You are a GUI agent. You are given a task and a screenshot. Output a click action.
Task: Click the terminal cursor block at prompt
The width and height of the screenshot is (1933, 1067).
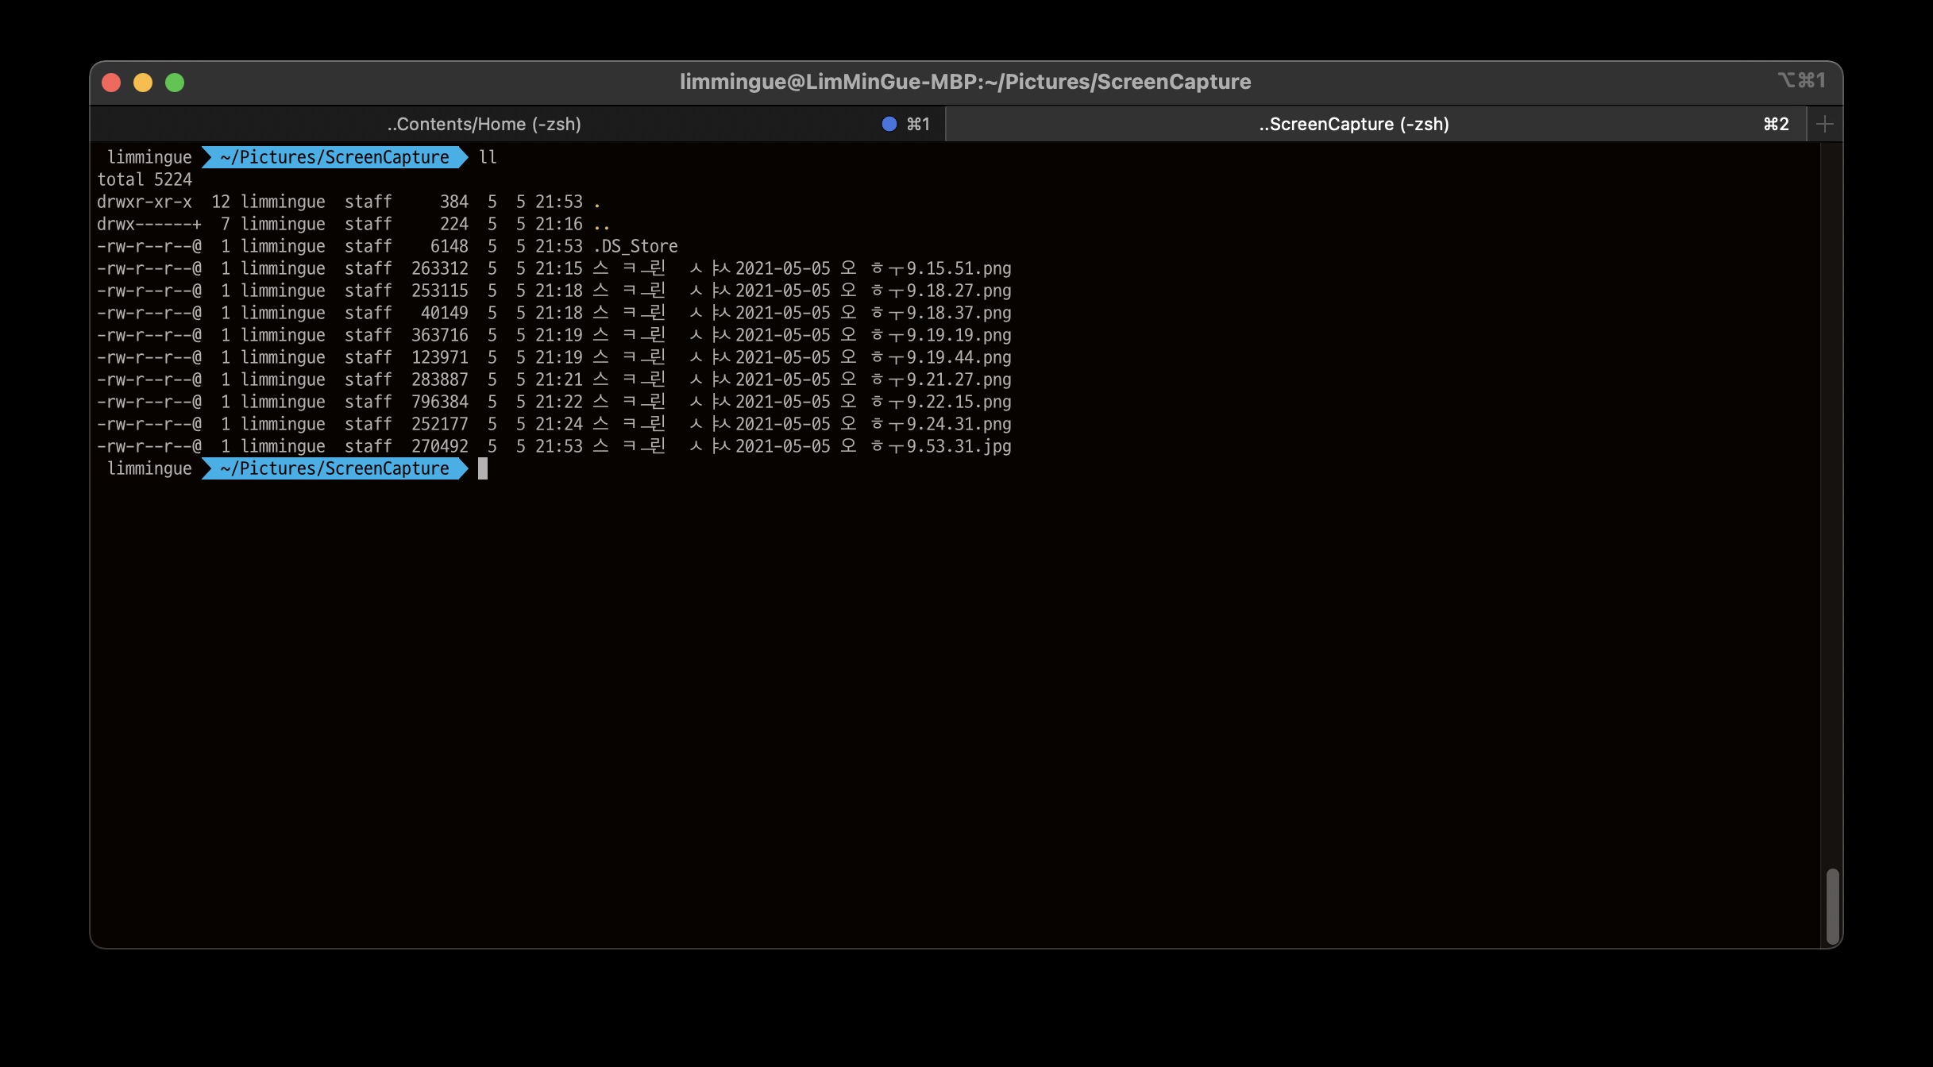click(483, 468)
